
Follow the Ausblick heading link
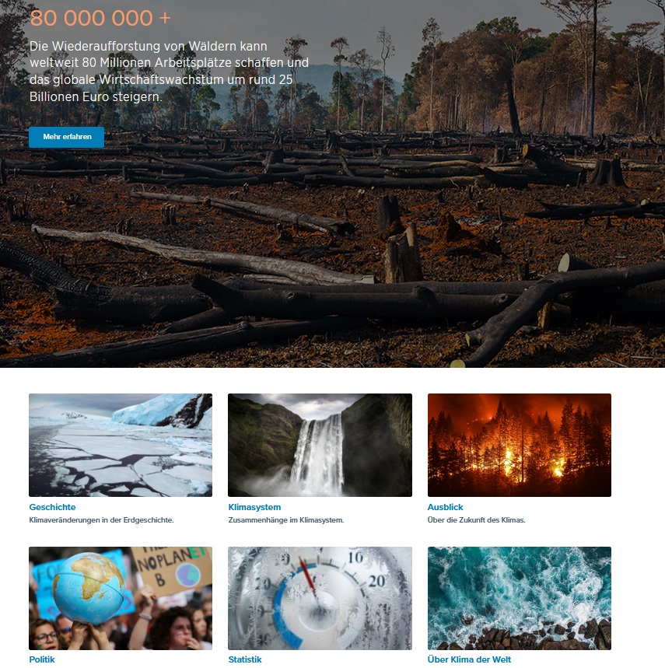click(x=445, y=507)
